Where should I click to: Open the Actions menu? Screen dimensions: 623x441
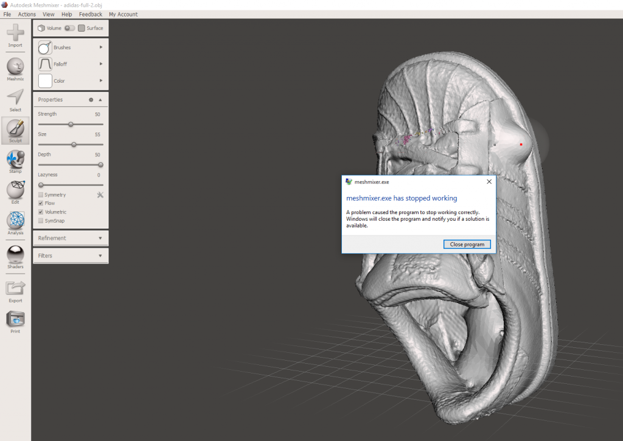tap(27, 14)
